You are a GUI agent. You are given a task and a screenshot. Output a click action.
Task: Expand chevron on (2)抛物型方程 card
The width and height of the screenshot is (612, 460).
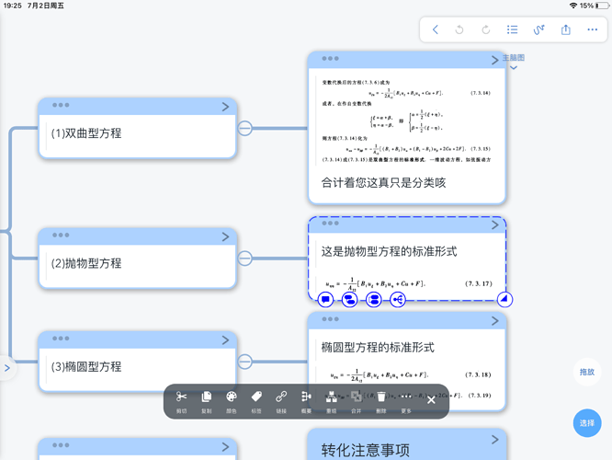[x=225, y=236]
